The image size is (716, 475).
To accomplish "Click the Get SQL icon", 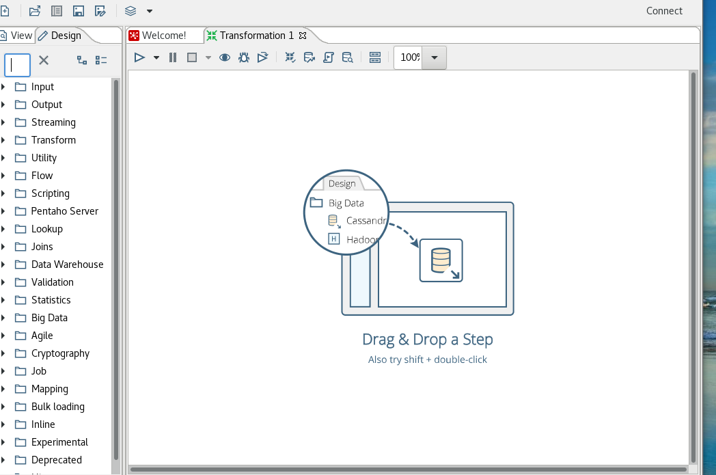I will [329, 57].
